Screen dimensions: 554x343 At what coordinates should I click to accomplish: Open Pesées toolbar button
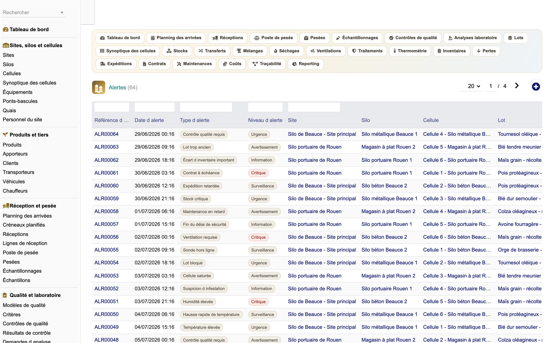315,38
